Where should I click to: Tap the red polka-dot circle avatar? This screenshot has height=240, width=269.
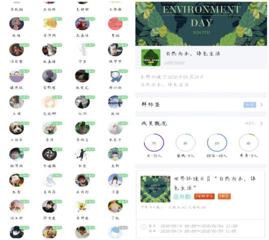click(115, 24)
